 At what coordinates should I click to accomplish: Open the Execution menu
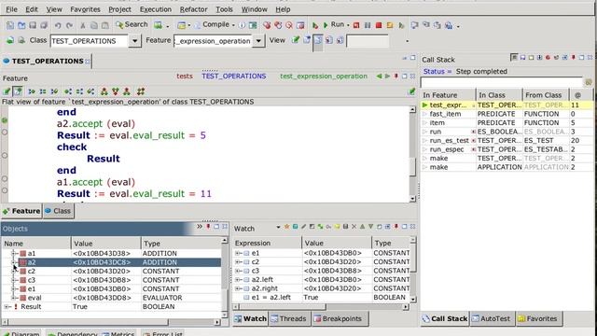tap(156, 9)
